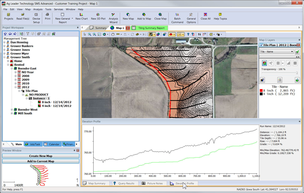Viewport: 304px width, 193px height.
Task: Expand the Dan Henning tree node
Action: point(4,42)
